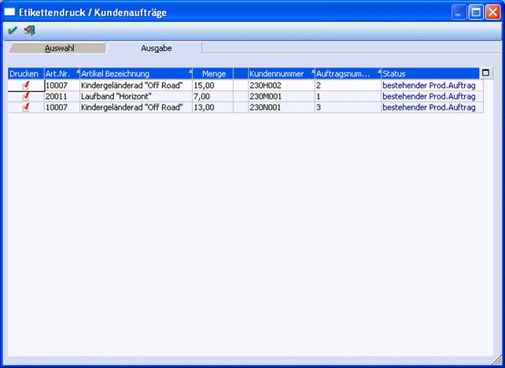Click the green checkmark confirm icon
The width and height of the screenshot is (505, 368).
click(x=12, y=31)
